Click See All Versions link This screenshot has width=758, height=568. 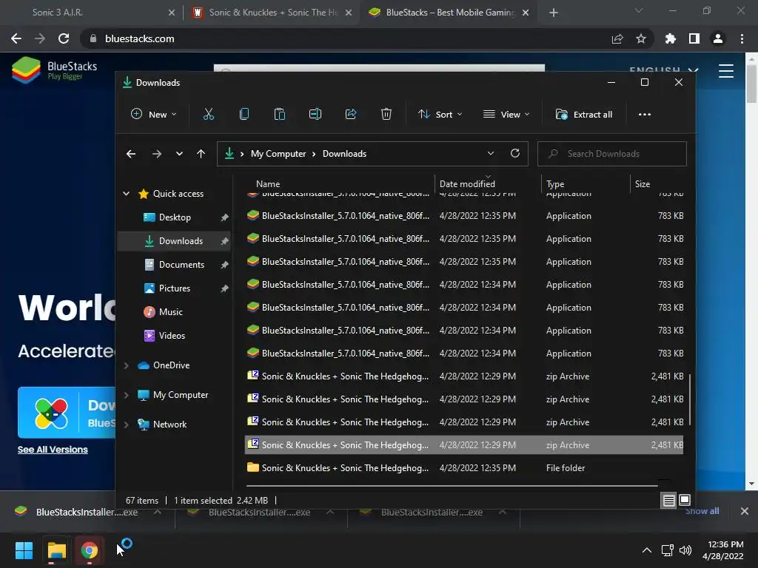point(53,450)
